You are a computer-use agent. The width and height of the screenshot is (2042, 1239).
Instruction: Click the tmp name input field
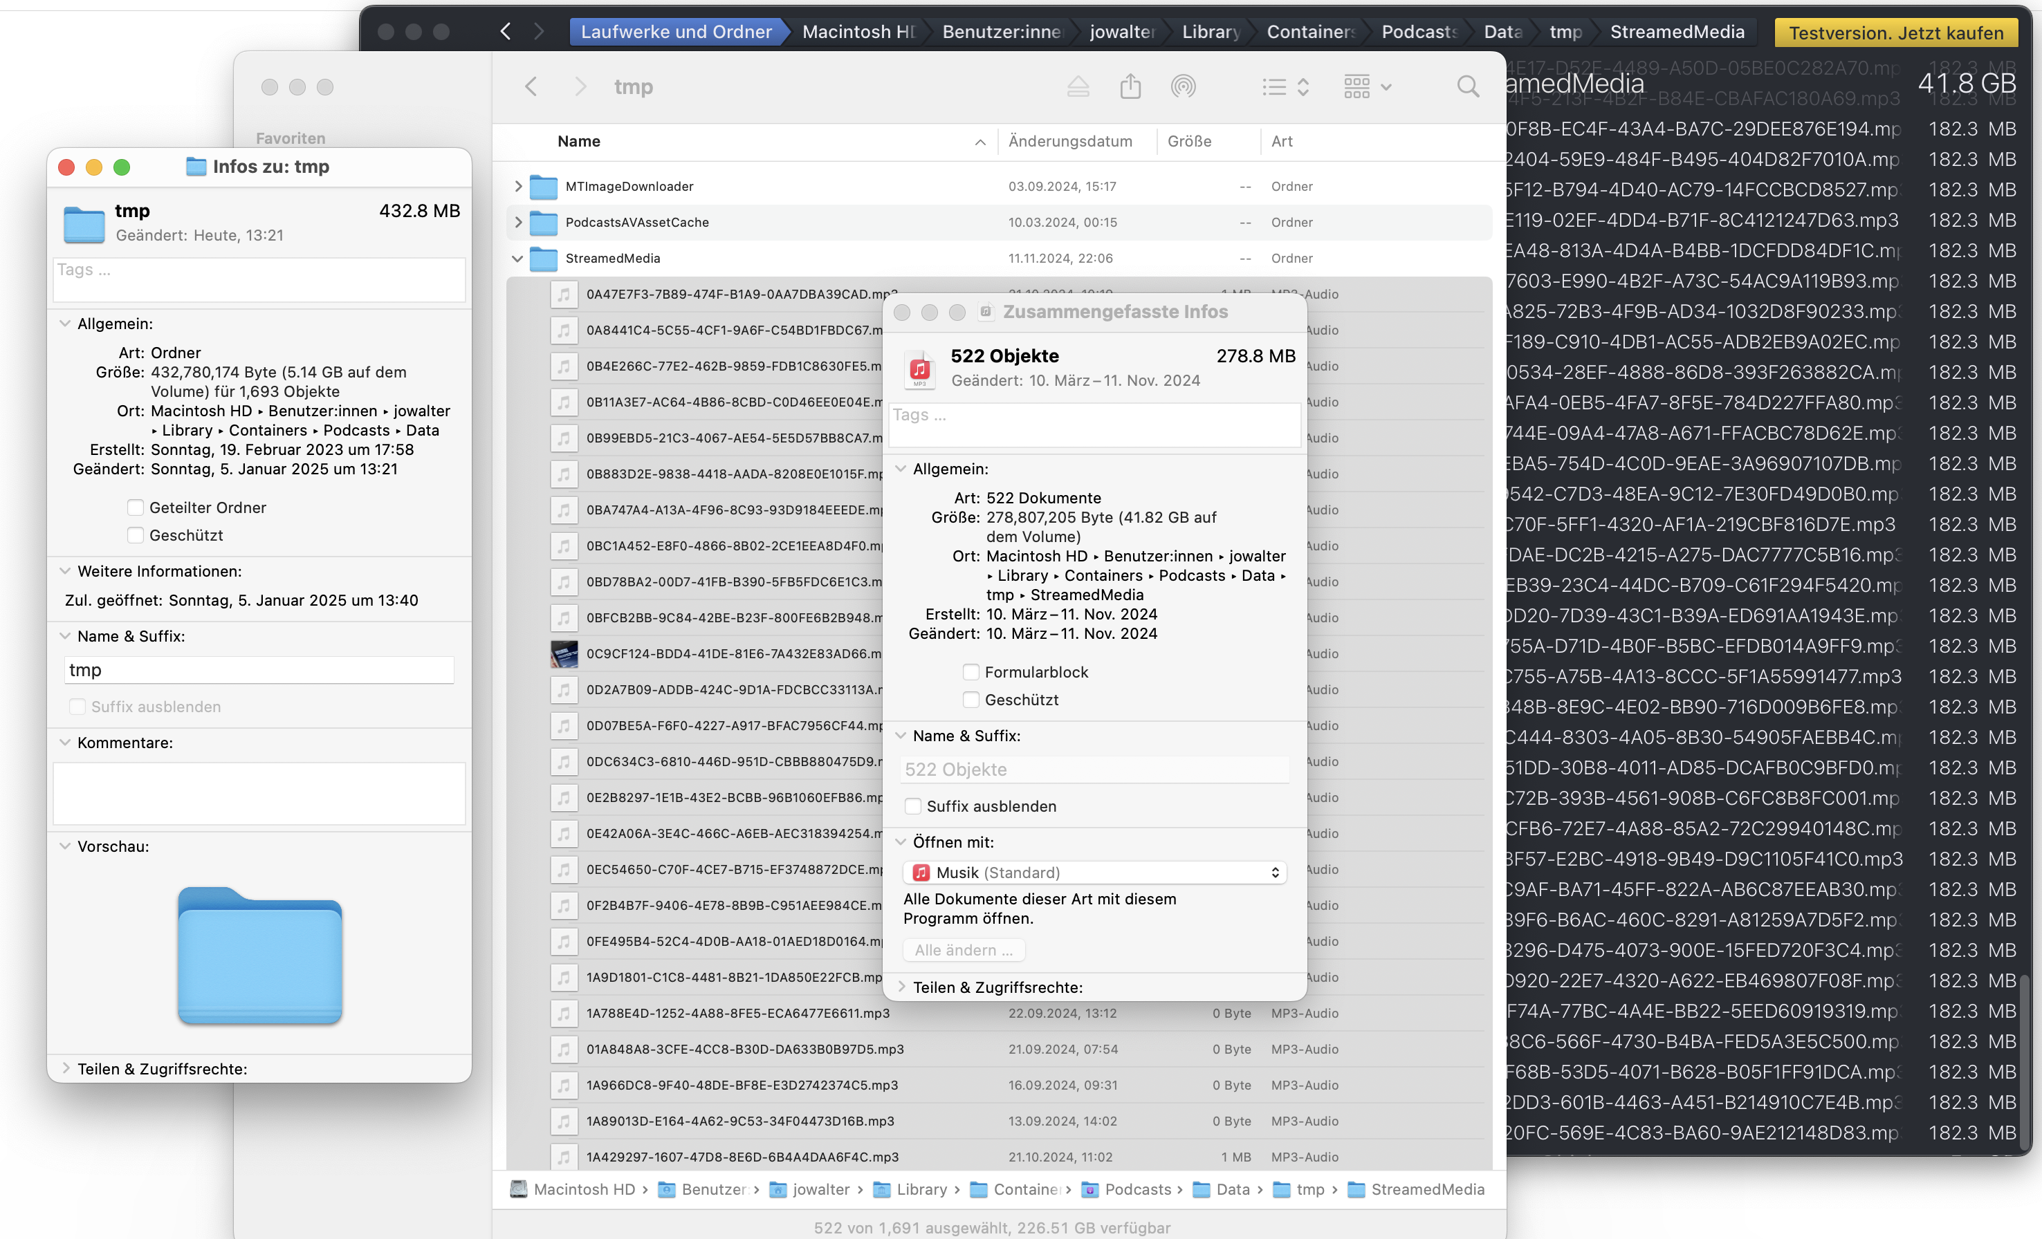click(259, 670)
